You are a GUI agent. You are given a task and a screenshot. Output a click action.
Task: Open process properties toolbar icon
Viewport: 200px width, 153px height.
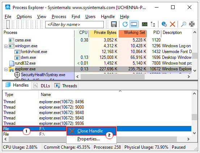(x=164, y=24)
